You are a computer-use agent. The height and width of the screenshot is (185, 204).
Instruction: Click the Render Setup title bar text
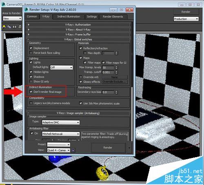[x=53, y=10]
